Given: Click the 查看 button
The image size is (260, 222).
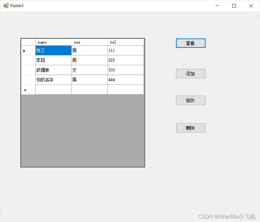Looking at the screenshot, I should [190, 43].
